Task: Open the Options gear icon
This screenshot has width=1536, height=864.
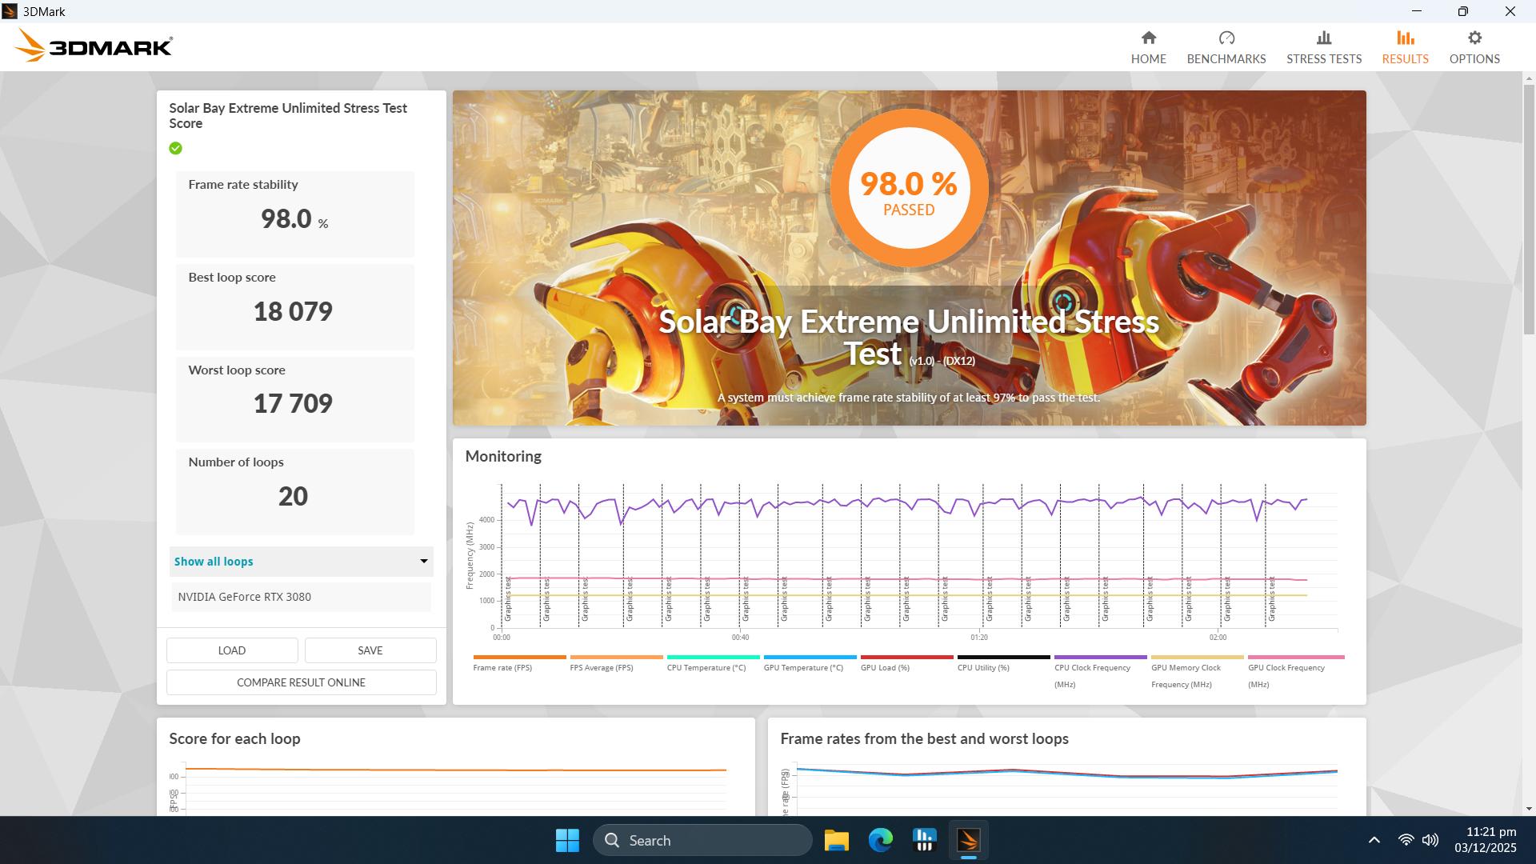Action: coord(1474,46)
